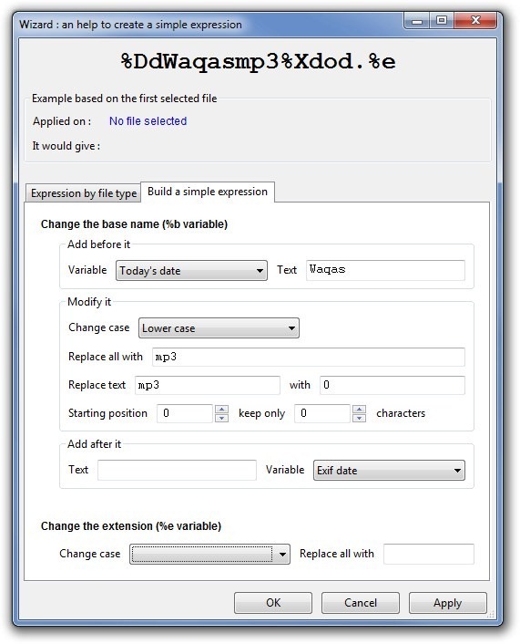
Task: Click the Apply button
Action: [448, 603]
